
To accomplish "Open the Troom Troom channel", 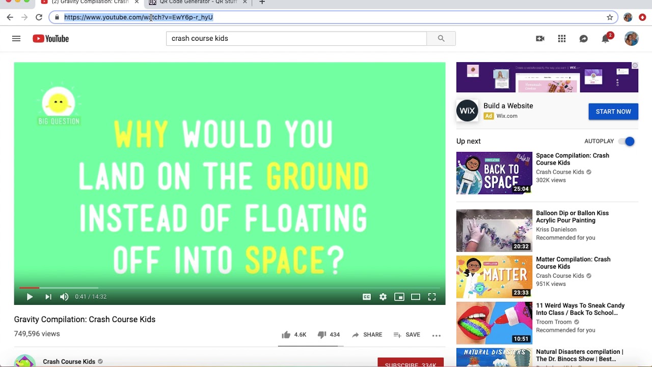I will [554, 322].
